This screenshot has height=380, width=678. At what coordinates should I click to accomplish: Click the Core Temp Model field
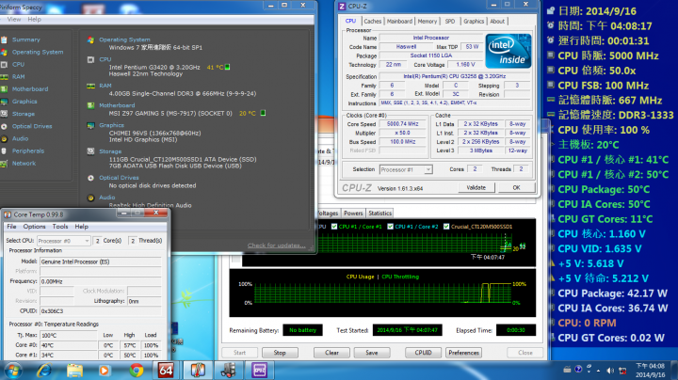coord(101,261)
